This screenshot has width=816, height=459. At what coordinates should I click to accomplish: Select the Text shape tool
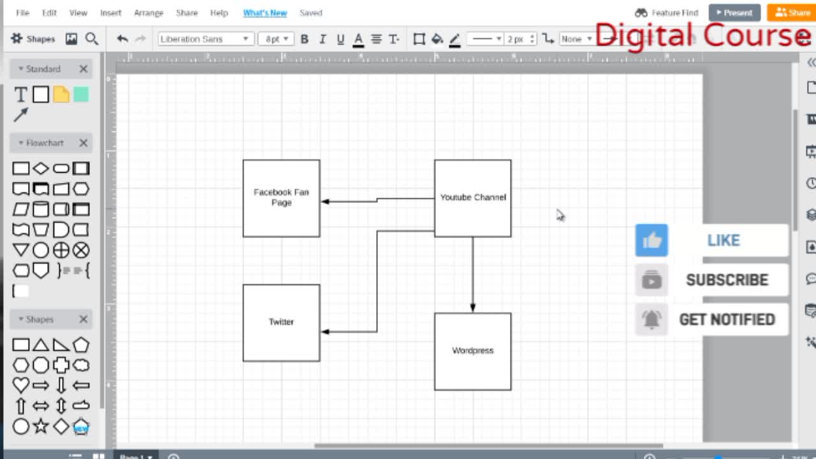[20, 95]
